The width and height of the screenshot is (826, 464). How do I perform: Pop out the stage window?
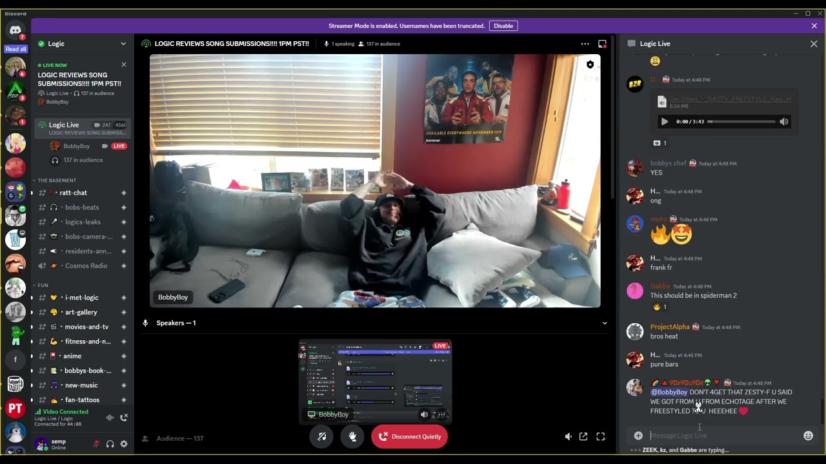coord(583,436)
